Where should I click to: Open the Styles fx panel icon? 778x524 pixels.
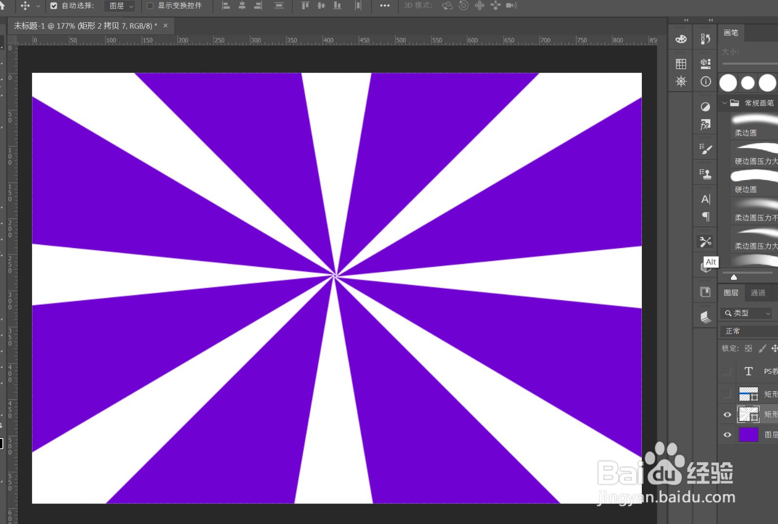click(x=706, y=125)
